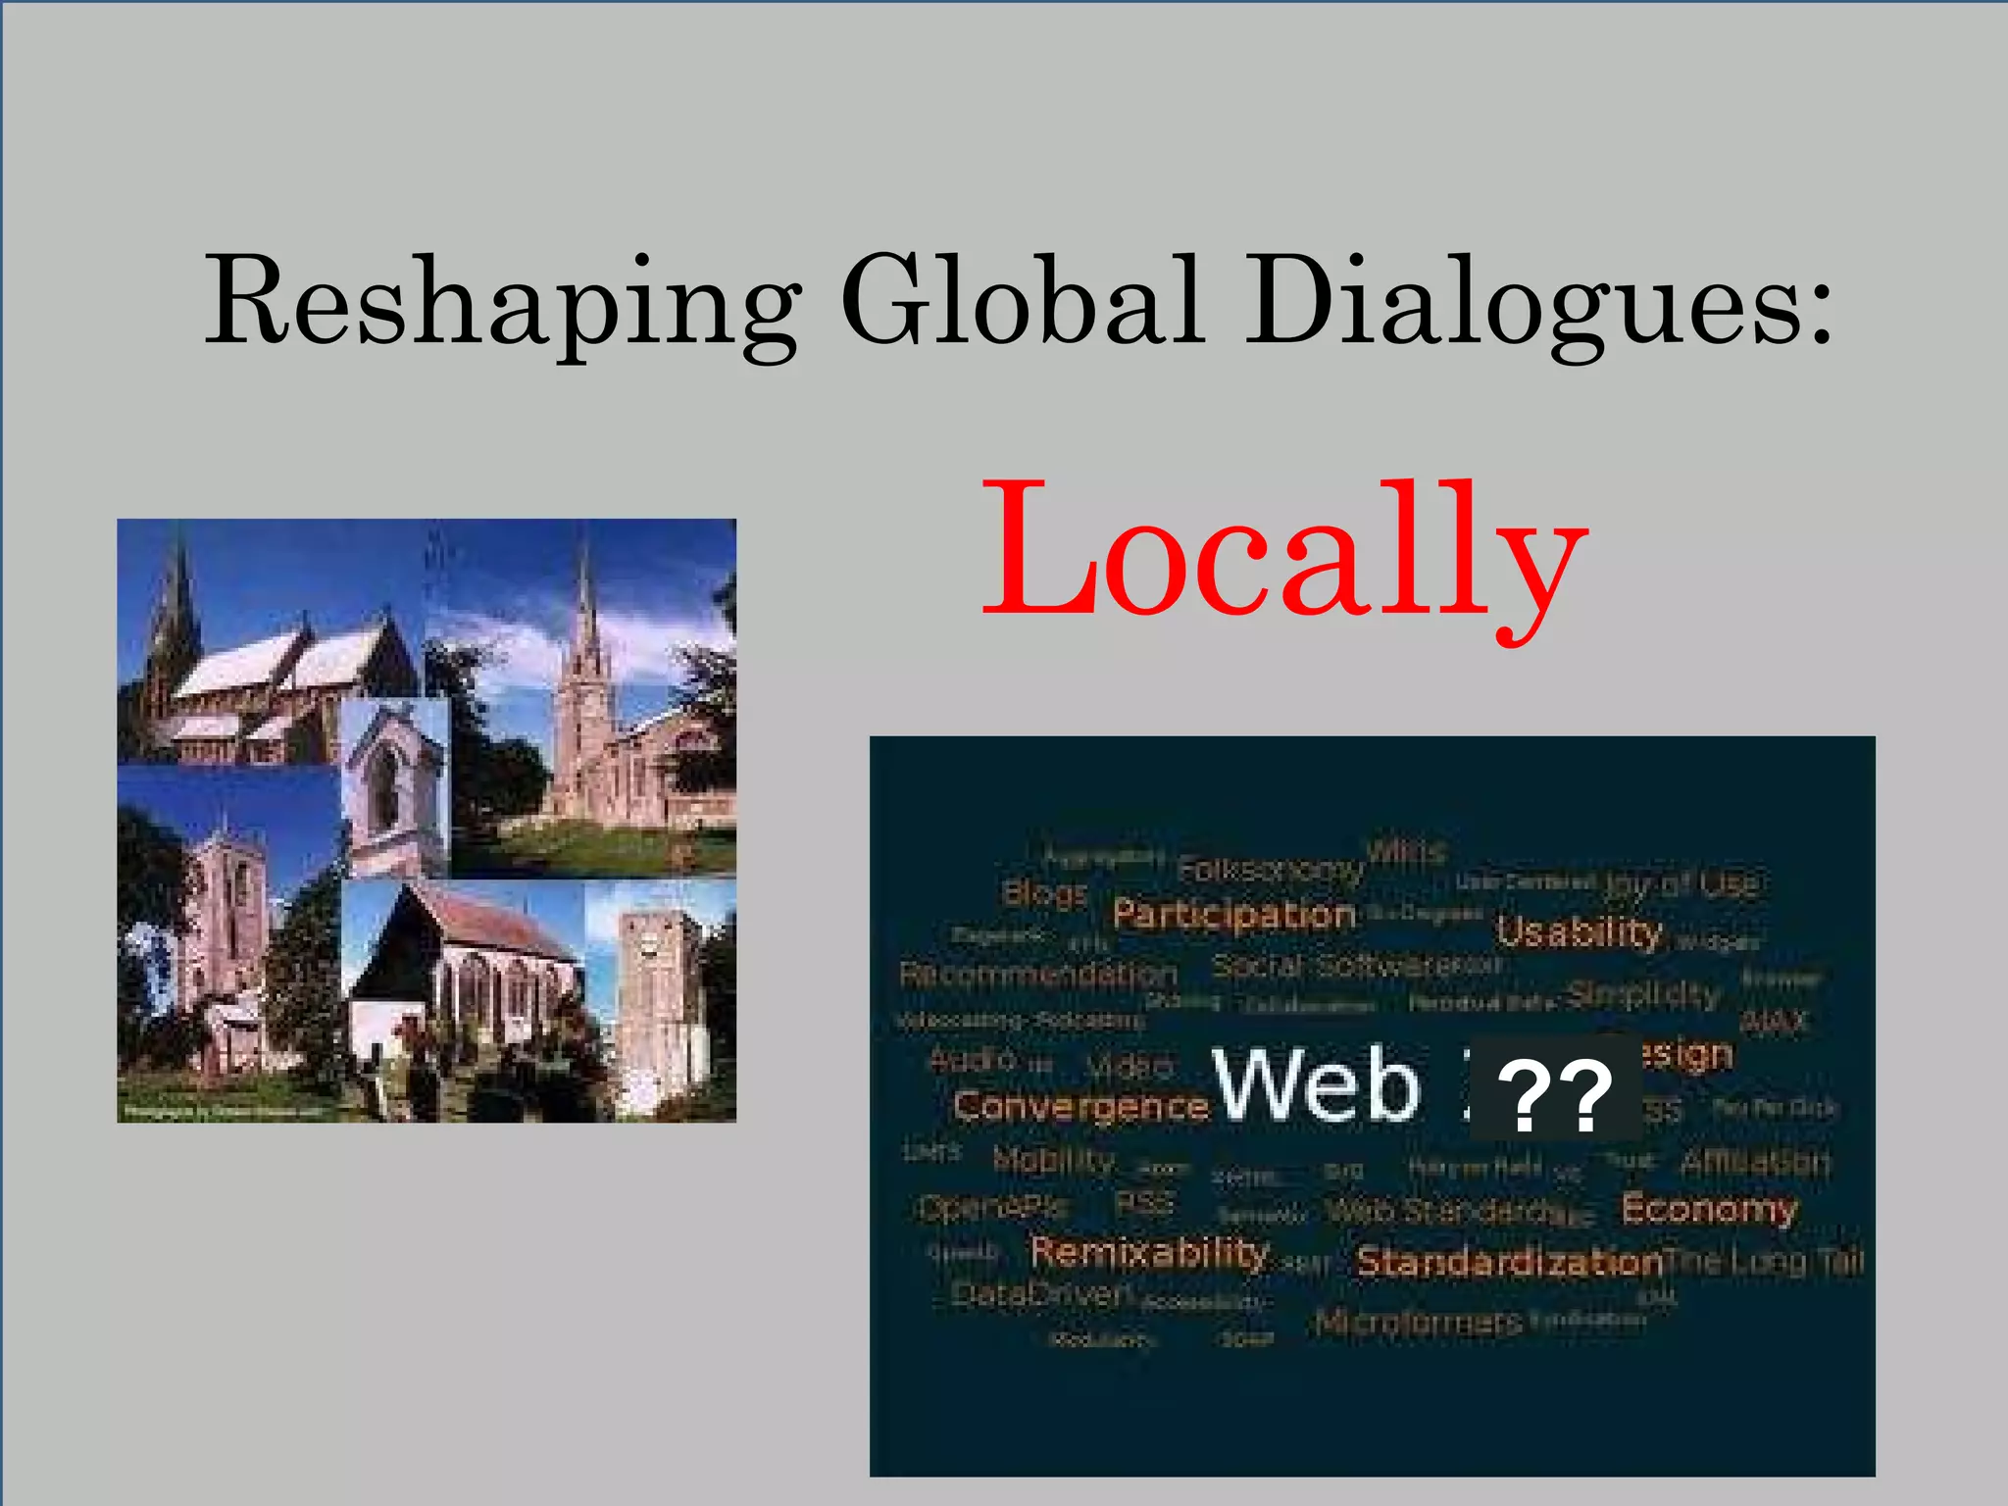The image size is (2008, 1506).
Task: Click 'Standardization' in the word cloud
Action: point(1509,1261)
